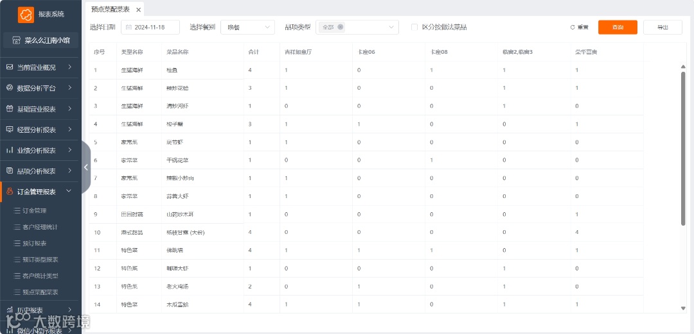
Task: Click the 清炒河虾 dish cell
Action: [177, 106]
